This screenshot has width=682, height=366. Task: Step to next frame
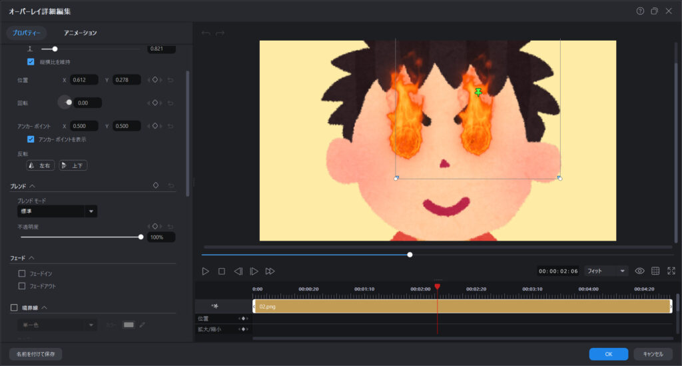(254, 271)
